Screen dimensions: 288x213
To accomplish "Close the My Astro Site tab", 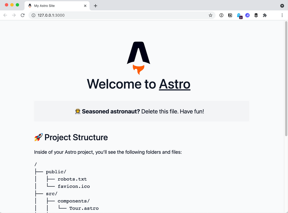I will point(85,6).
